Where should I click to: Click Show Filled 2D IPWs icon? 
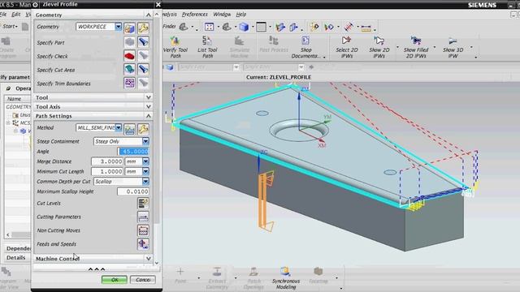[416, 47]
